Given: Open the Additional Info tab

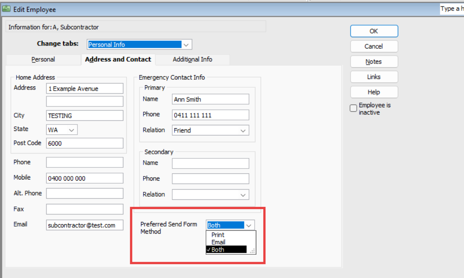Looking at the screenshot, I should coord(193,59).
